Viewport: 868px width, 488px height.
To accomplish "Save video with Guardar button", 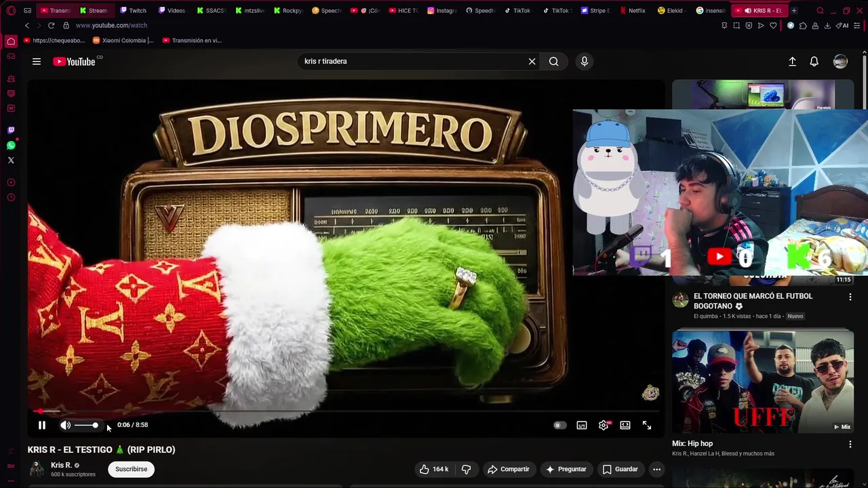I will click(620, 469).
